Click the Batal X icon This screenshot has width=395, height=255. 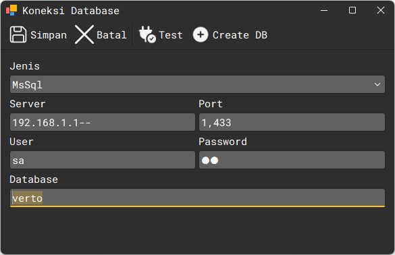84,34
